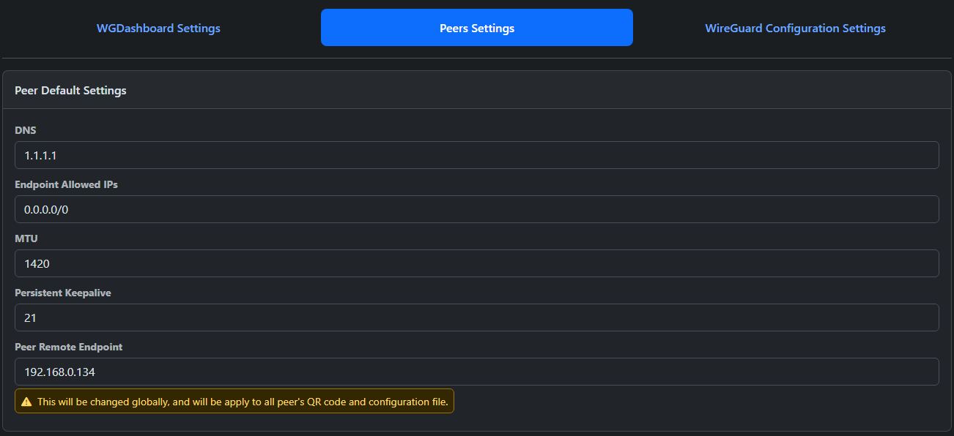Click the global change warning message text
The height and width of the screenshot is (436, 954).
click(x=243, y=402)
